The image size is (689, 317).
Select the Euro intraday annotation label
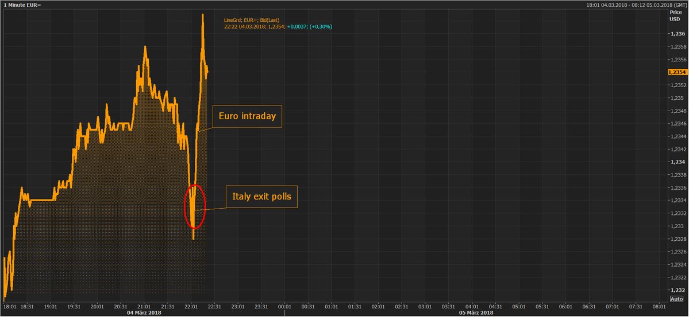pyautogui.click(x=247, y=116)
